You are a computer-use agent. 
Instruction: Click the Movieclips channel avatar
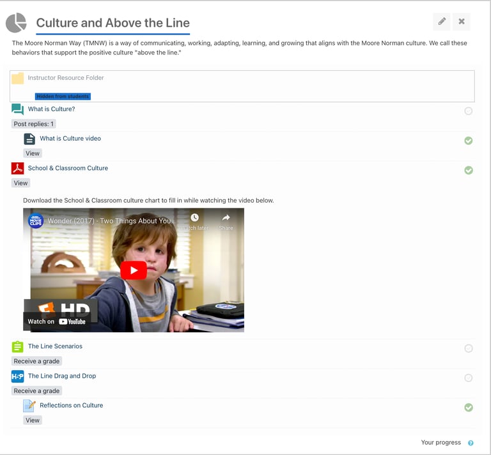coord(36,221)
